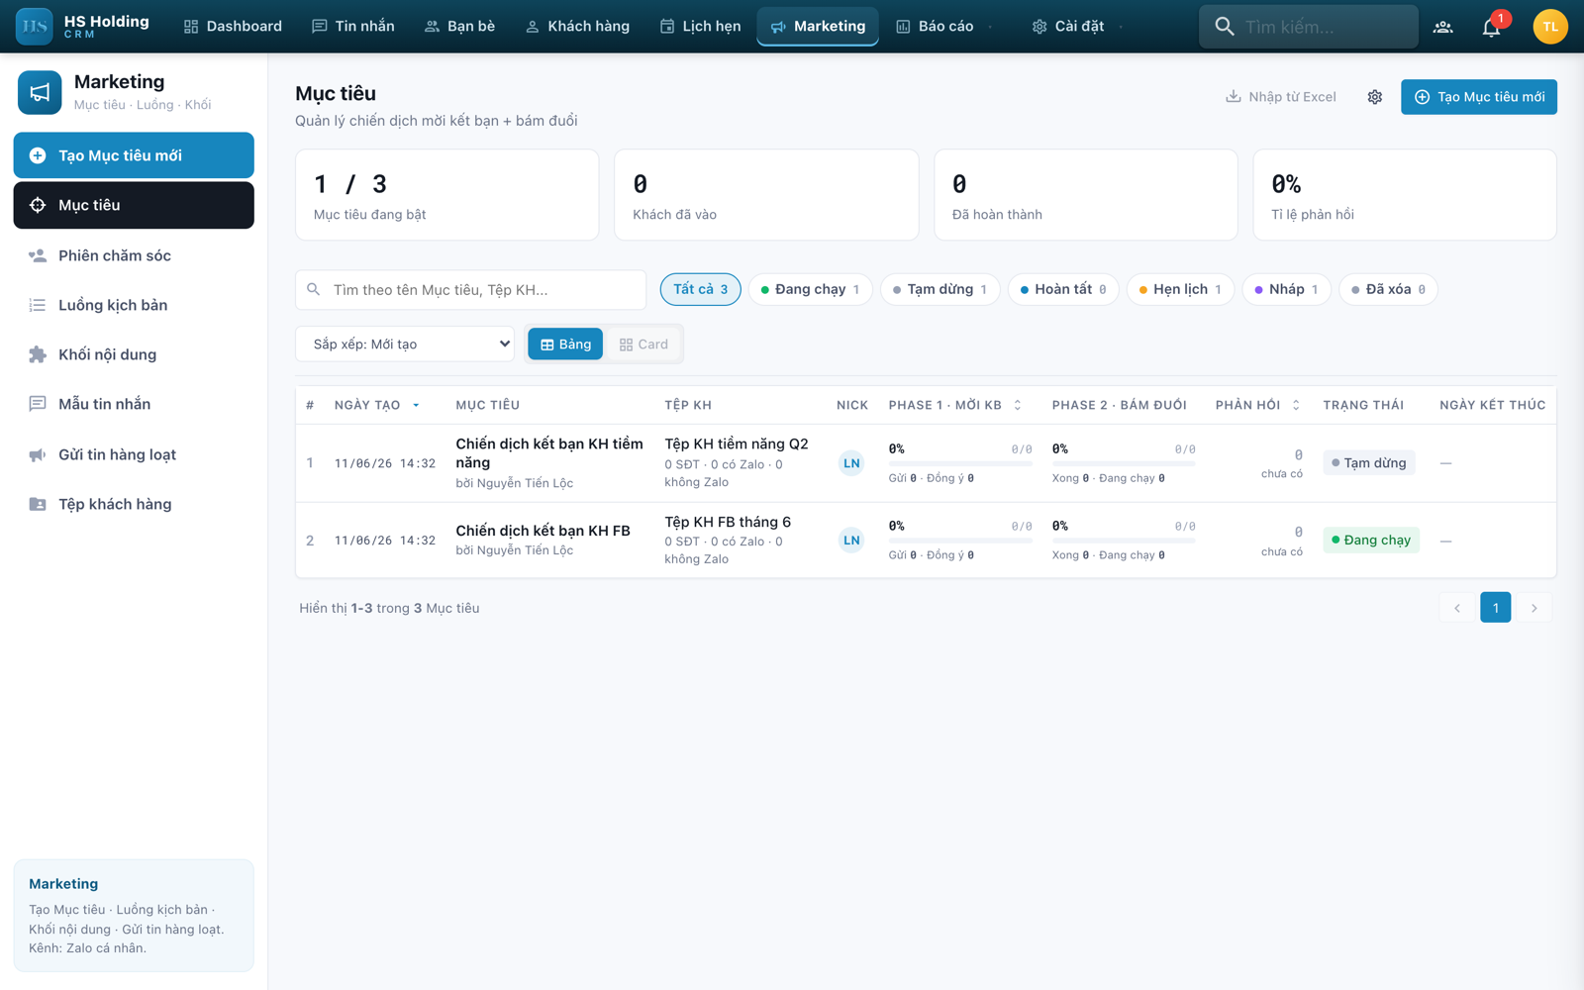
Task: Open Chiến dịch kết bạn KH FB
Action: click(x=543, y=531)
